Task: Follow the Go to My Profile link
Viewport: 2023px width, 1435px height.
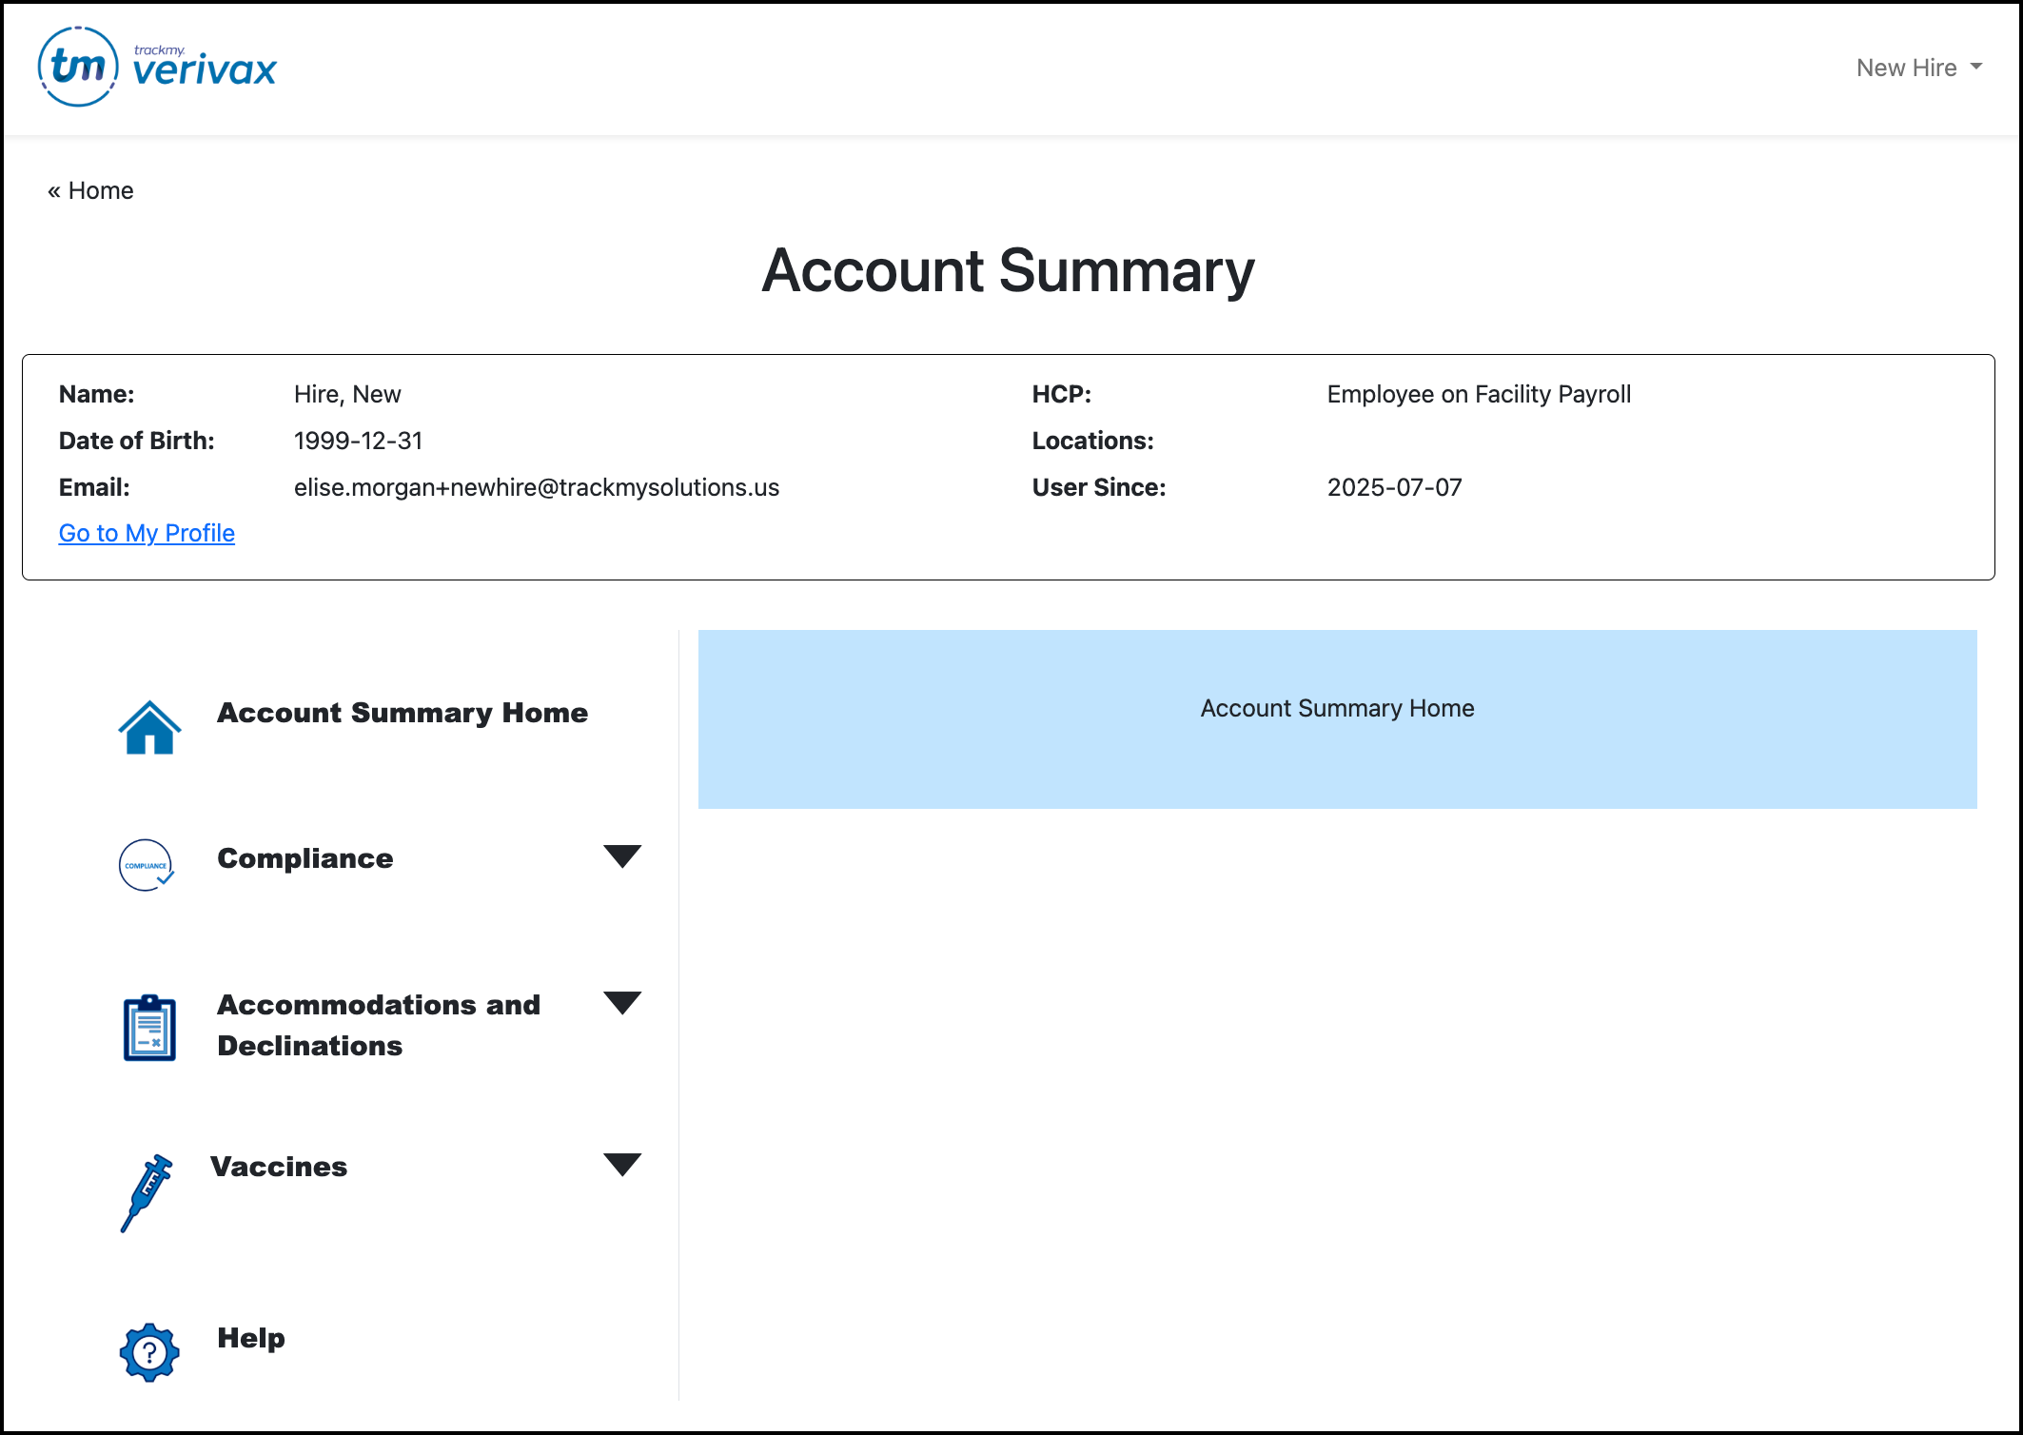Action: [x=147, y=533]
